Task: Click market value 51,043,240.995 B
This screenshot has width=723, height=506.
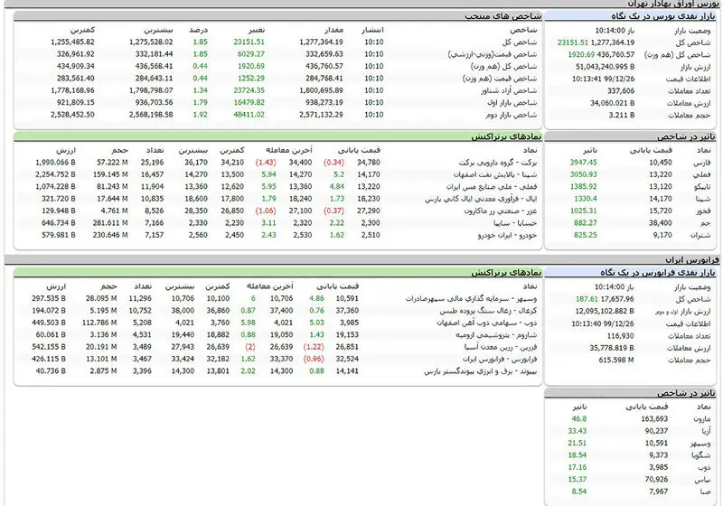Action: point(605,67)
